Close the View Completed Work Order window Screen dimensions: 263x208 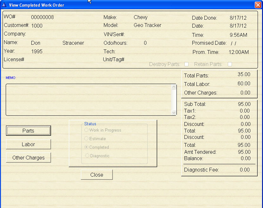pos(258,5)
